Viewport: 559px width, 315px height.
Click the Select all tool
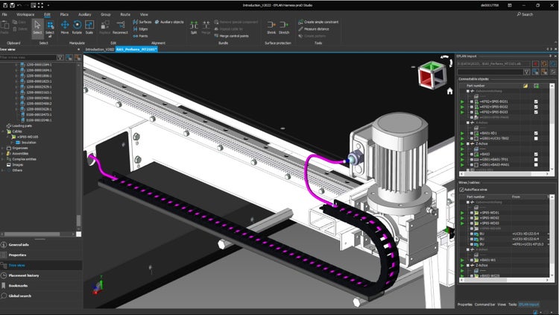50,26
